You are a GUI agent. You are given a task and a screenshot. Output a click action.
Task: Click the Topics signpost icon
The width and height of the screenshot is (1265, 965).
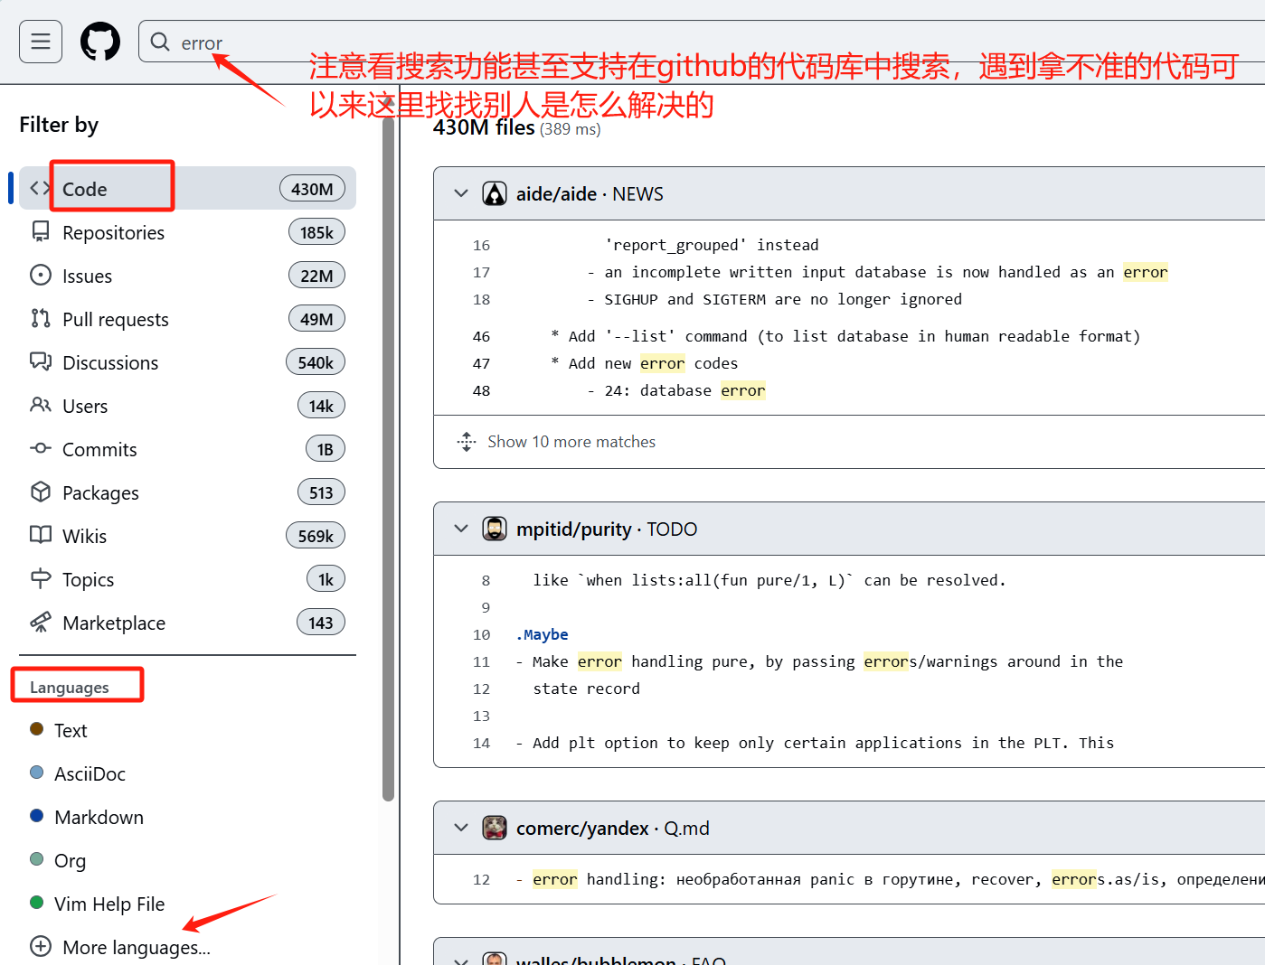click(41, 578)
